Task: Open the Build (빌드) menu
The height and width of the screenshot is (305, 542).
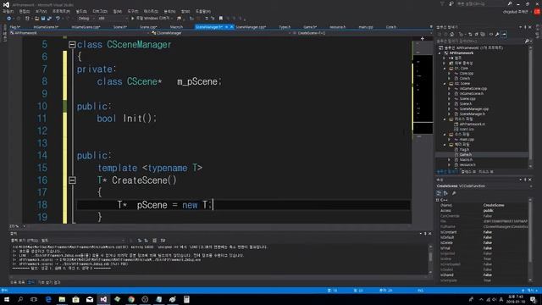Action: pyautogui.click(x=81, y=11)
